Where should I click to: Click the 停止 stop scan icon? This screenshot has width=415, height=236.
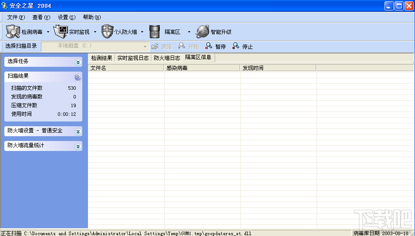pos(236,46)
